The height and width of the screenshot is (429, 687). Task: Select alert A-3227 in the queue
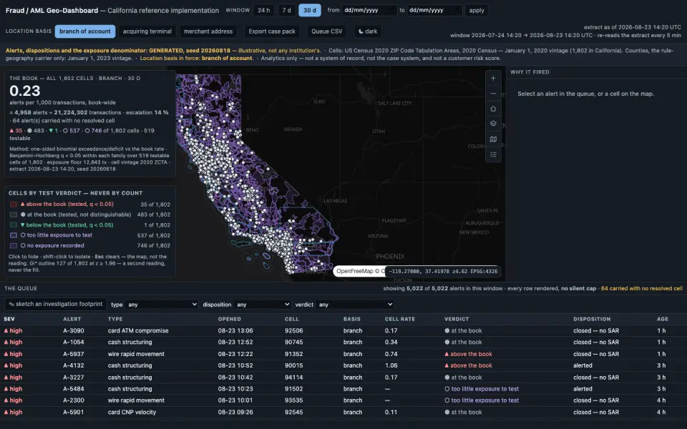(343, 378)
